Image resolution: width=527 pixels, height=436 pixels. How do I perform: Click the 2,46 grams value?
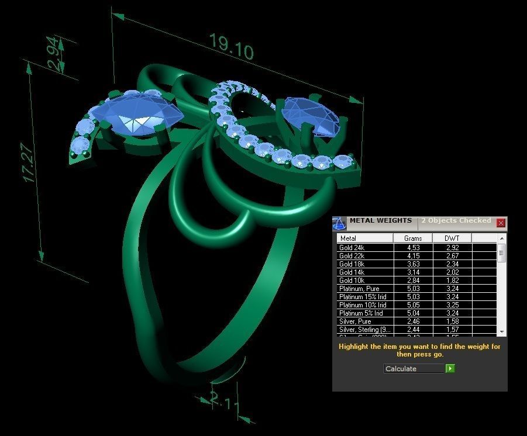[x=413, y=321]
